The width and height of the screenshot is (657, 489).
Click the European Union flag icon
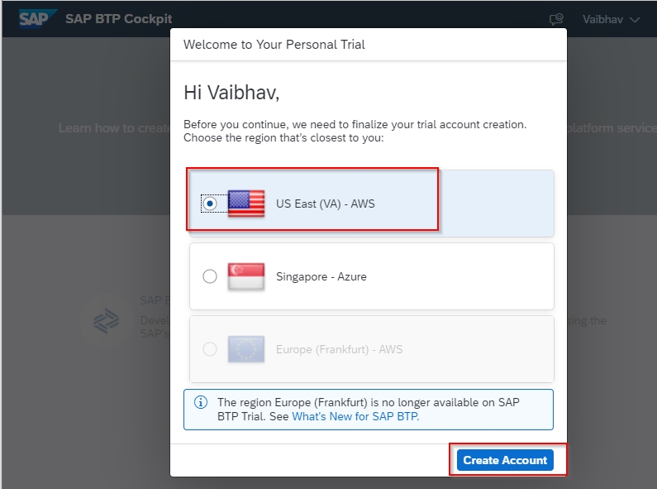(246, 349)
